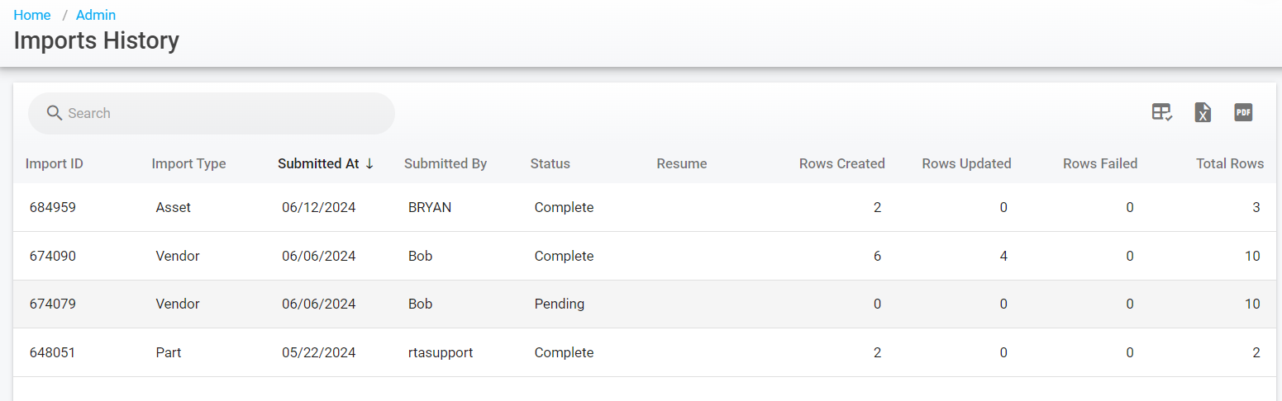Open the Admin breadcrumb link
This screenshot has width=1282, height=401.
point(96,15)
